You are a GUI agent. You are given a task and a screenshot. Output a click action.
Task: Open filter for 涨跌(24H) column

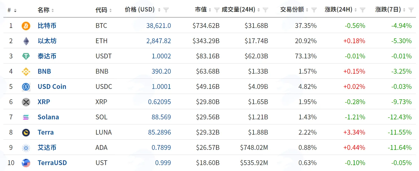point(363,10)
